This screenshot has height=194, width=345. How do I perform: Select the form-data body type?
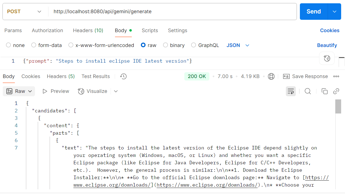click(x=46, y=45)
